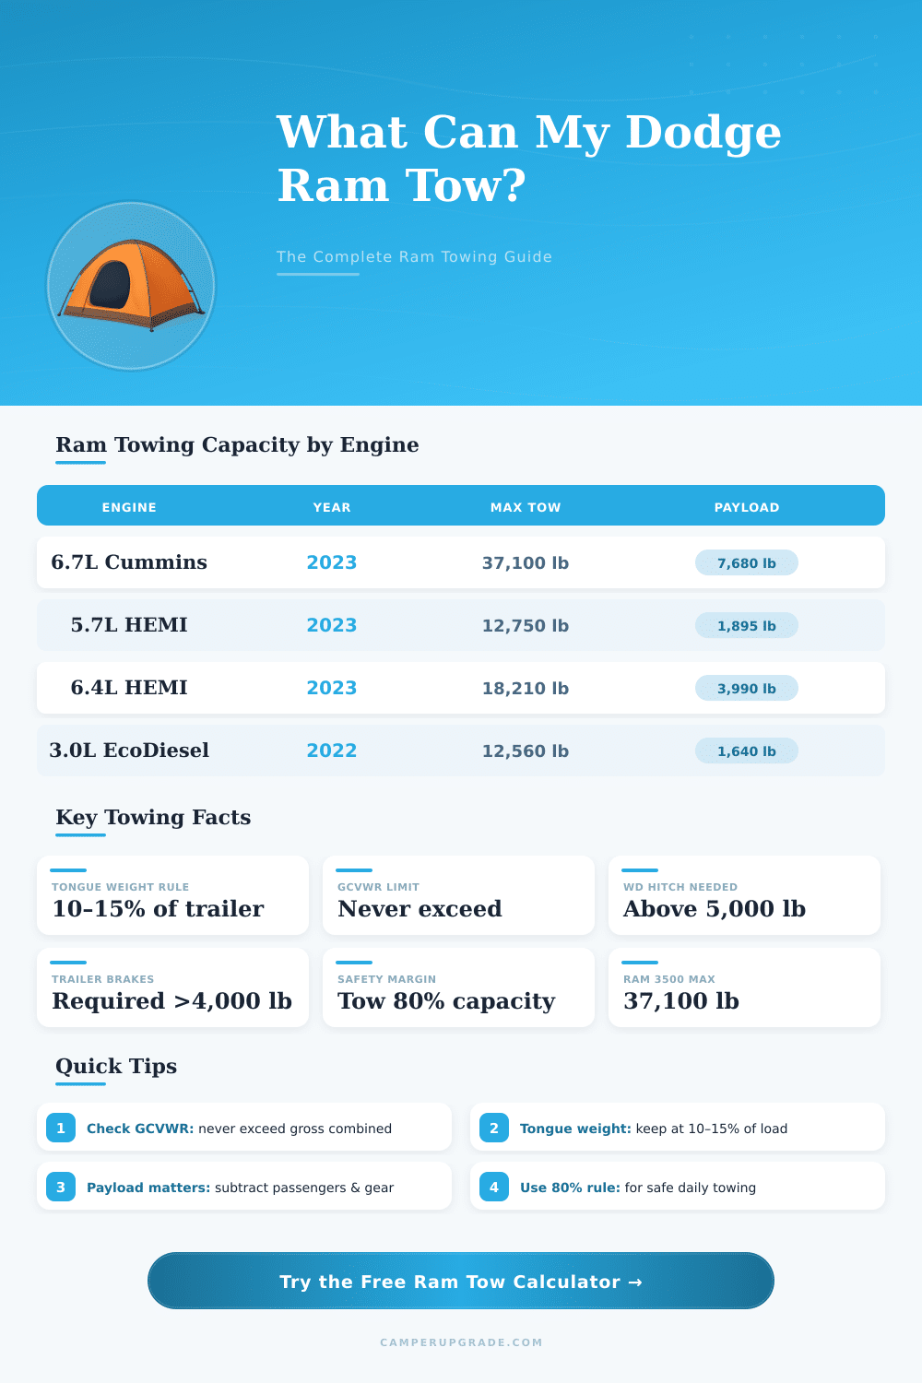Click the numbered circle for tip 3
This screenshot has height=1383, width=922.
tap(61, 1187)
